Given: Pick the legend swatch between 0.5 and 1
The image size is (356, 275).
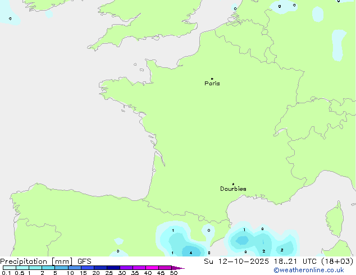Looking at the screenshot, I should pyautogui.click(x=22, y=268).
